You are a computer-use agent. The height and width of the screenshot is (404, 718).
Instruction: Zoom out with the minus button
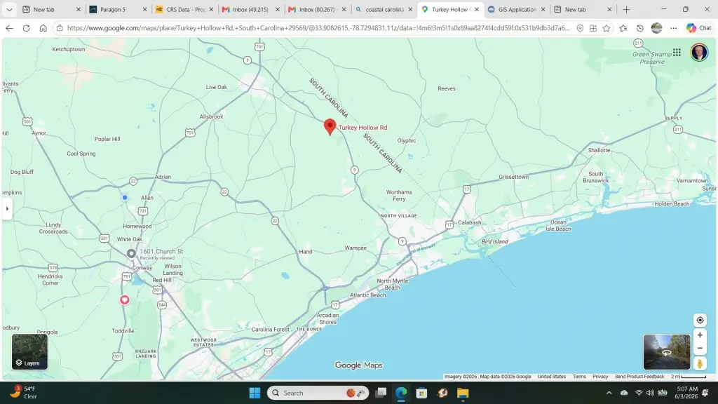coord(700,348)
